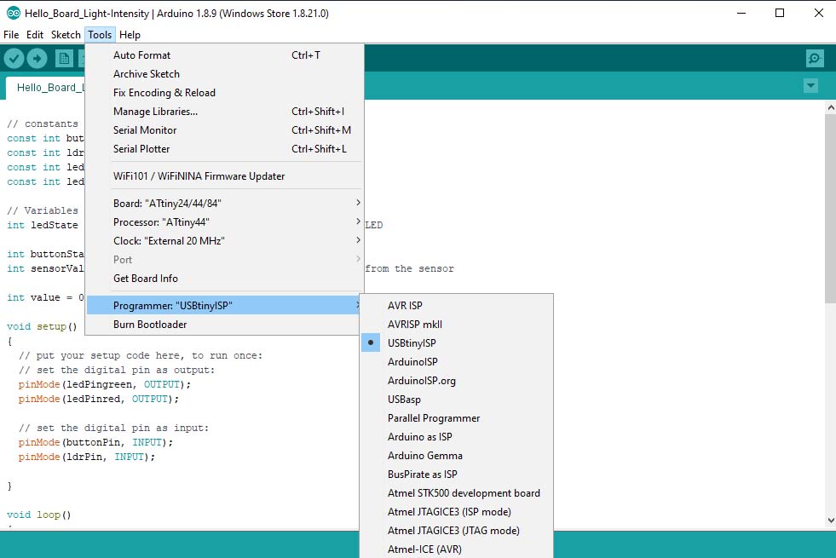Expand the Processor ATtiny44 submenu
This screenshot has width=836, height=558.
tap(224, 221)
